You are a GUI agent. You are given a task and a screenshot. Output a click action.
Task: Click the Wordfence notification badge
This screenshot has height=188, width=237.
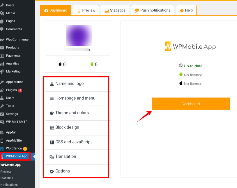pyautogui.click(x=25, y=149)
